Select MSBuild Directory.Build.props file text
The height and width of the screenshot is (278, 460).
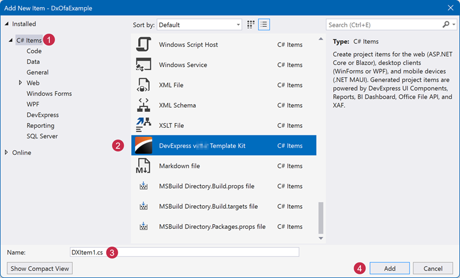[x=206, y=186]
